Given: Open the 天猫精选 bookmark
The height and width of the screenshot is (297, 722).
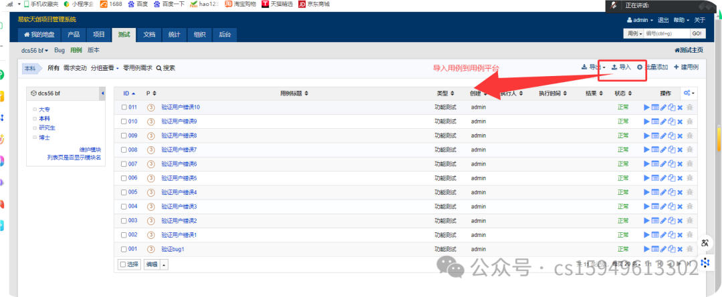Looking at the screenshot, I should [x=277, y=5].
